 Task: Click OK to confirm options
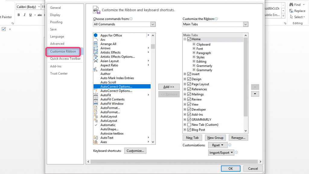(231, 169)
